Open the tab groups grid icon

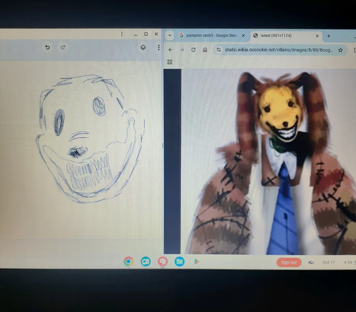(x=170, y=62)
